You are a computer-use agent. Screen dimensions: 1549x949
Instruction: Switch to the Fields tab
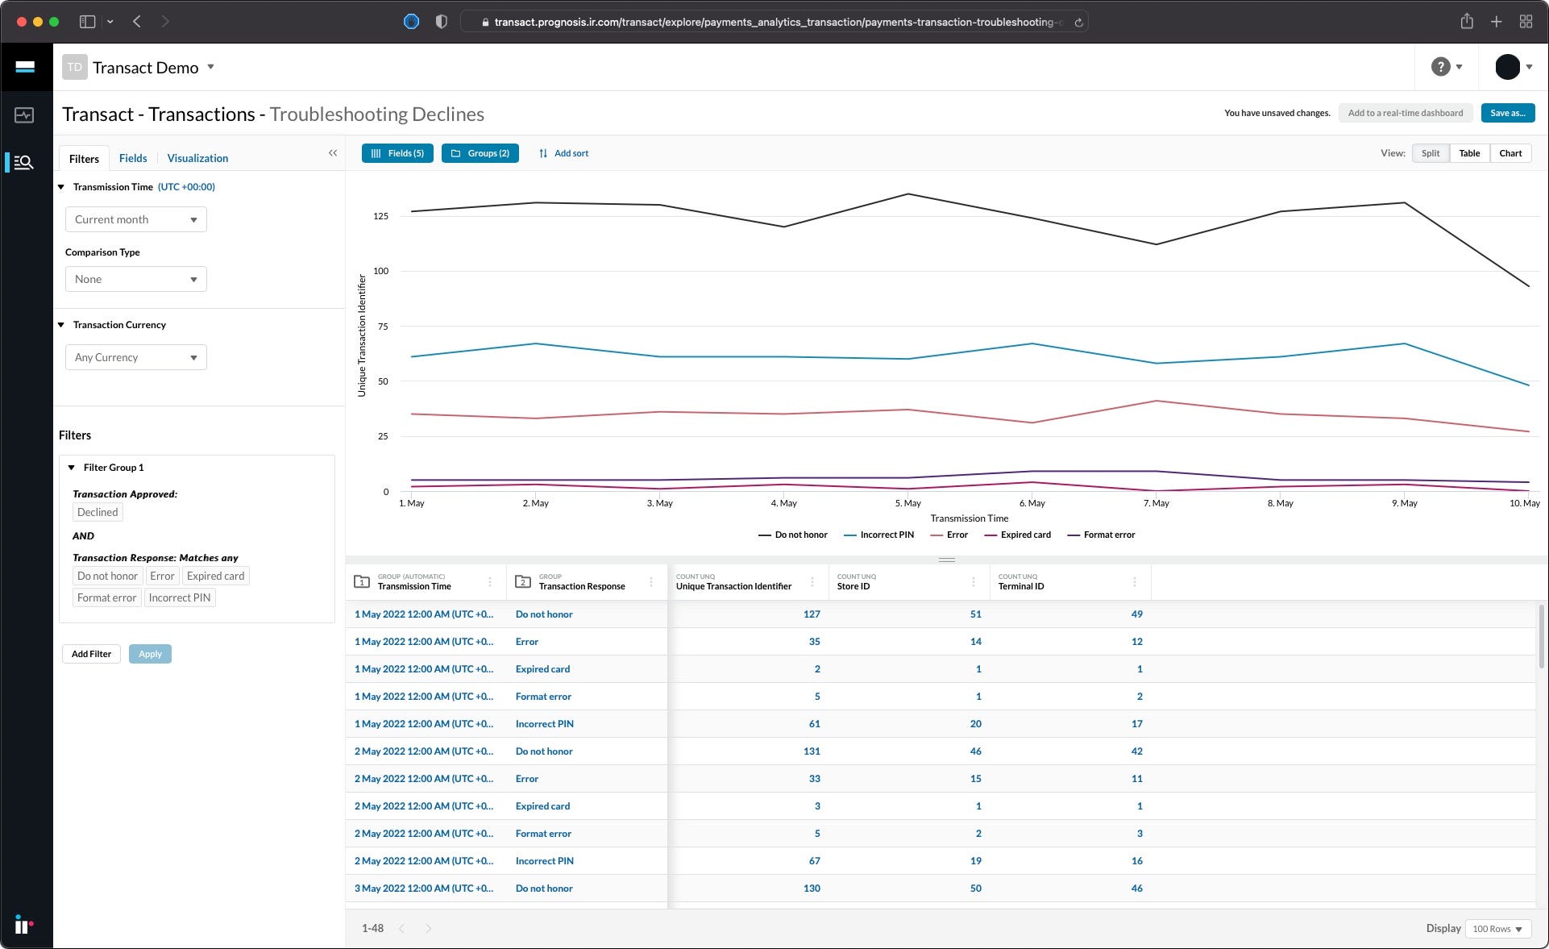click(x=133, y=158)
